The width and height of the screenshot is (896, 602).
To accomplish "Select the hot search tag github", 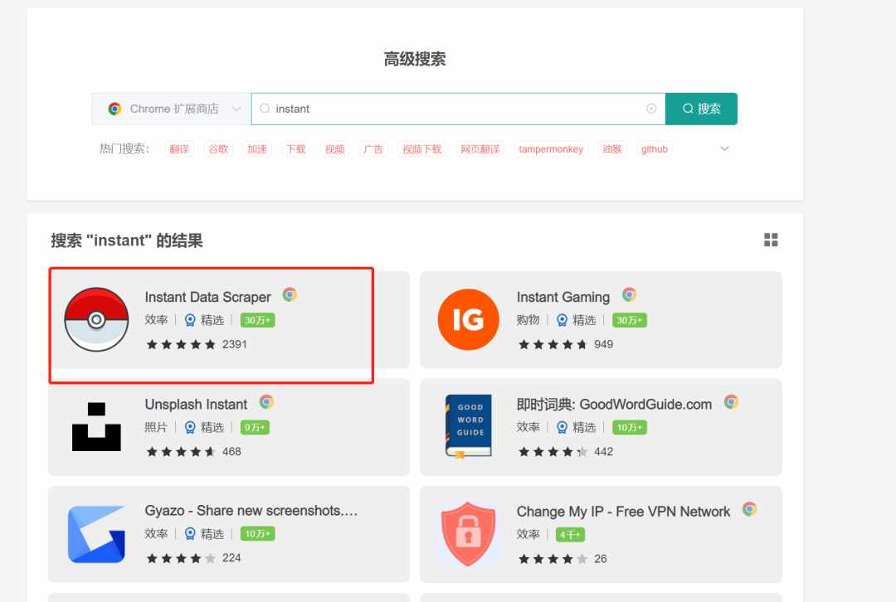I will coord(655,149).
